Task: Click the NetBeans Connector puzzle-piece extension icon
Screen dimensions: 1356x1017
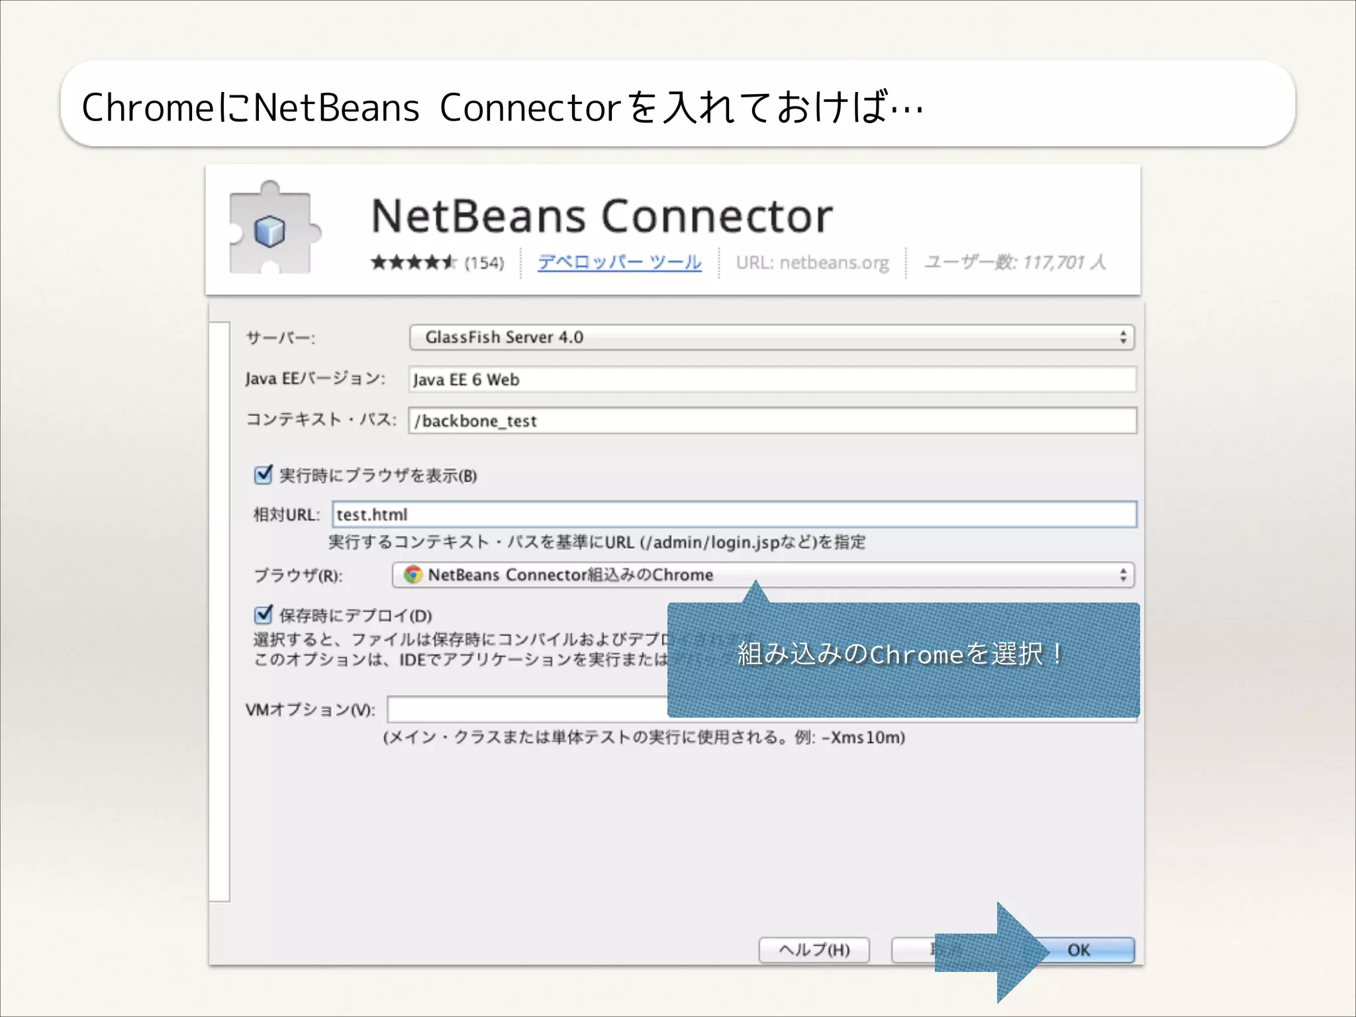Action: (274, 227)
